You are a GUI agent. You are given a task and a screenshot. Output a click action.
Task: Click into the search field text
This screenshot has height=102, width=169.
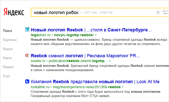(56, 13)
